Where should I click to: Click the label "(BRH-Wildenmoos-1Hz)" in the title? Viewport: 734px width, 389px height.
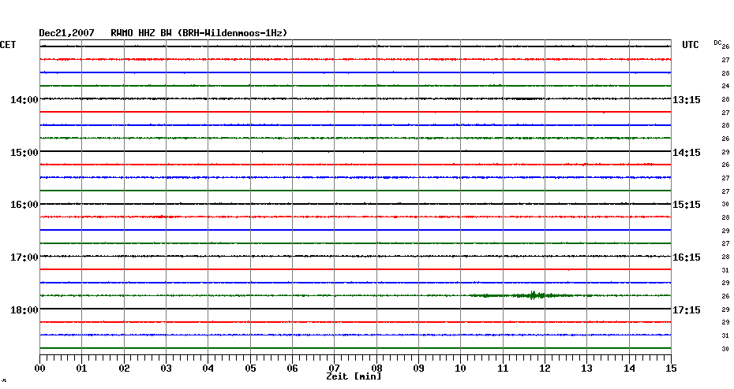(233, 33)
